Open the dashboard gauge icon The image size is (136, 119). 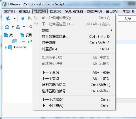point(7,27)
